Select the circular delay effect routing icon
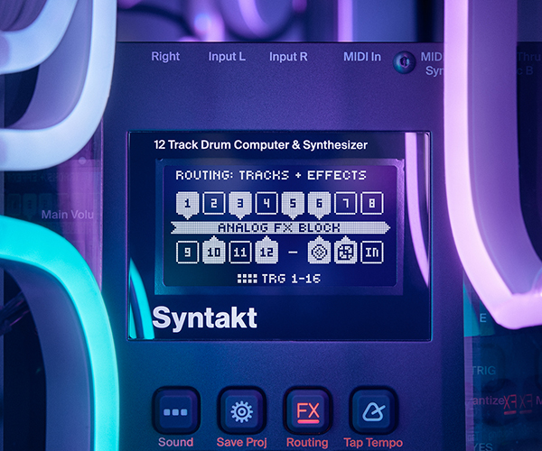This screenshot has width=542, height=451. [x=319, y=250]
